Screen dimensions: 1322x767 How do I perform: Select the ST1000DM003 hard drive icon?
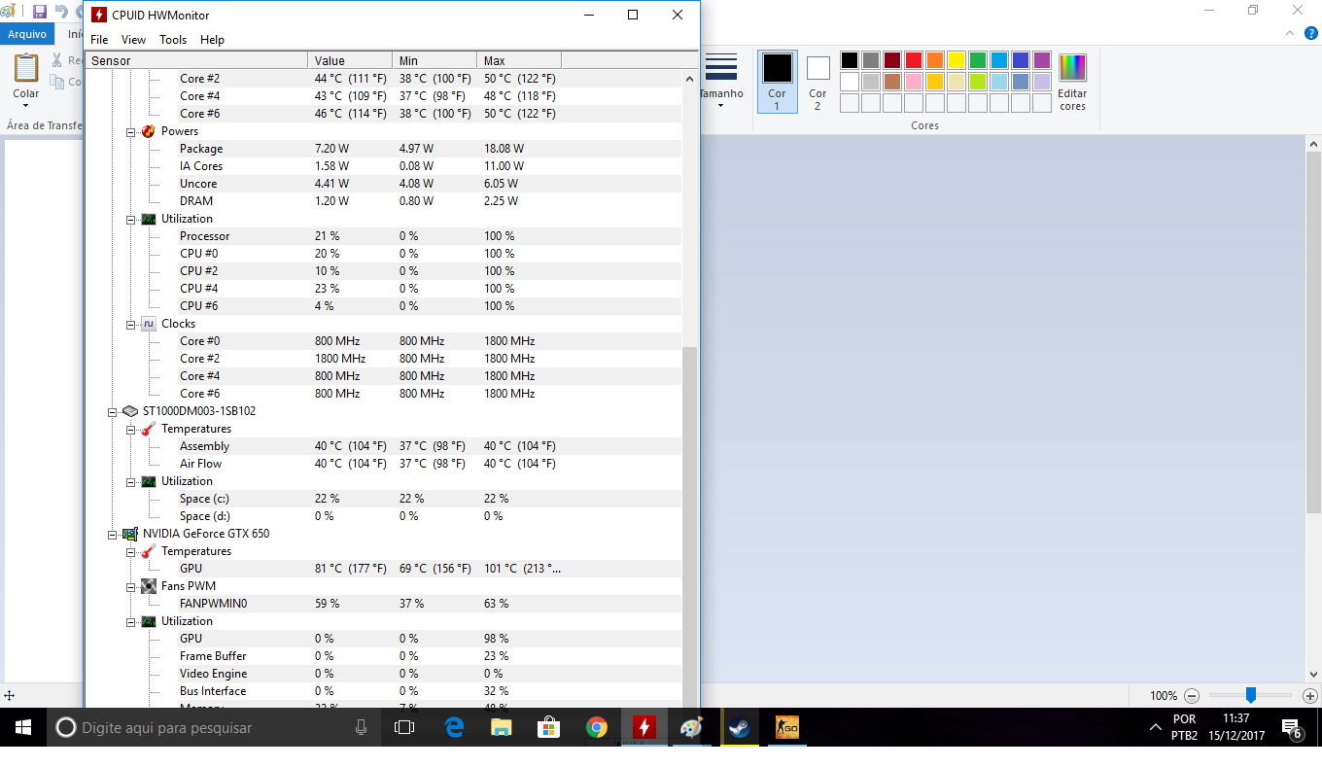[130, 411]
